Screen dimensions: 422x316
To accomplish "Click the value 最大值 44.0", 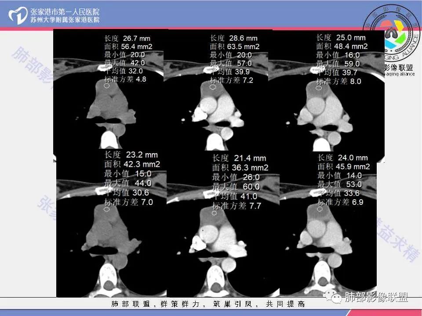I will click(x=128, y=183).
